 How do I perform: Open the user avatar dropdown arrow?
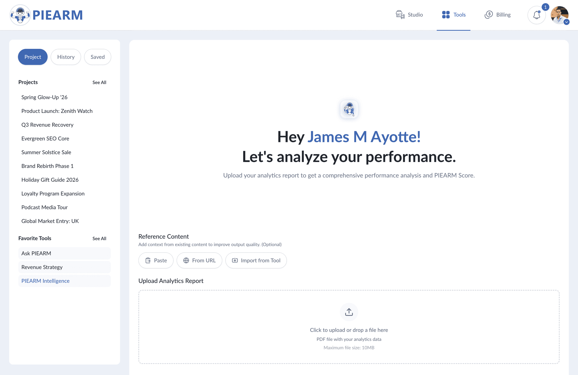(x=566, y=22)
